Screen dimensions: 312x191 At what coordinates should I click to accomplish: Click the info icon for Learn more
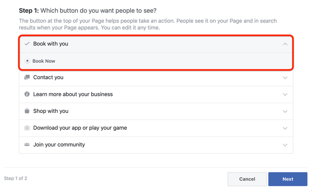pos(27,94)
